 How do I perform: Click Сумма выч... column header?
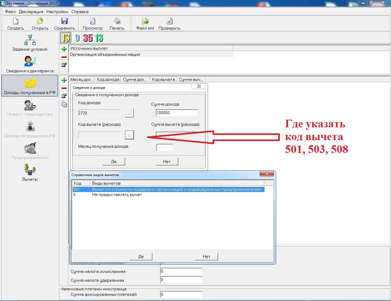coord(191,79)
